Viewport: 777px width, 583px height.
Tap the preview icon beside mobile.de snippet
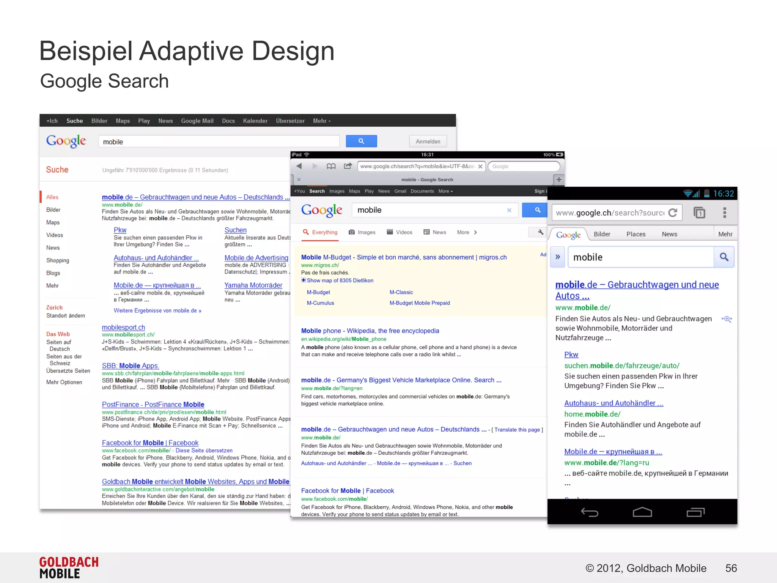727,319
